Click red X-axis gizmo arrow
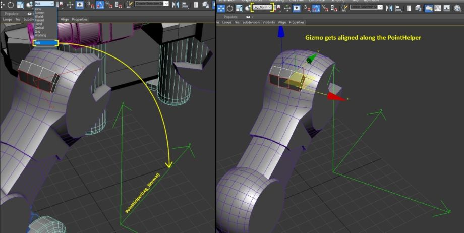The height and width of the screenshot is (233, 464). pos(337,97)
